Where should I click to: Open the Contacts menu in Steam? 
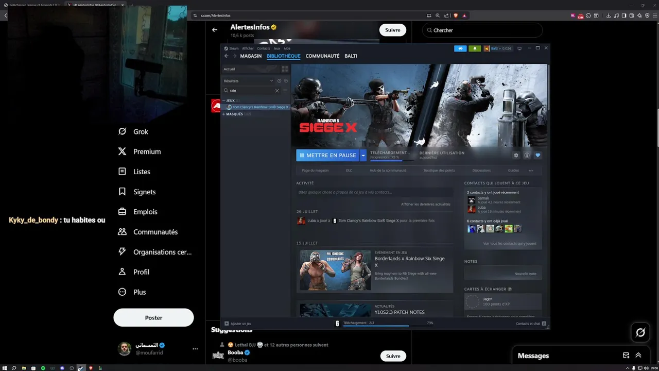pyautogui.click(x=264, y=48)
